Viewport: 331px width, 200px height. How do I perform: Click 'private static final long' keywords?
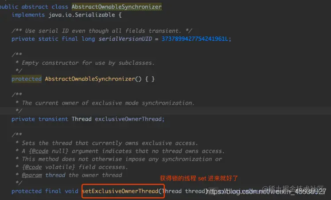coord(53,39)
